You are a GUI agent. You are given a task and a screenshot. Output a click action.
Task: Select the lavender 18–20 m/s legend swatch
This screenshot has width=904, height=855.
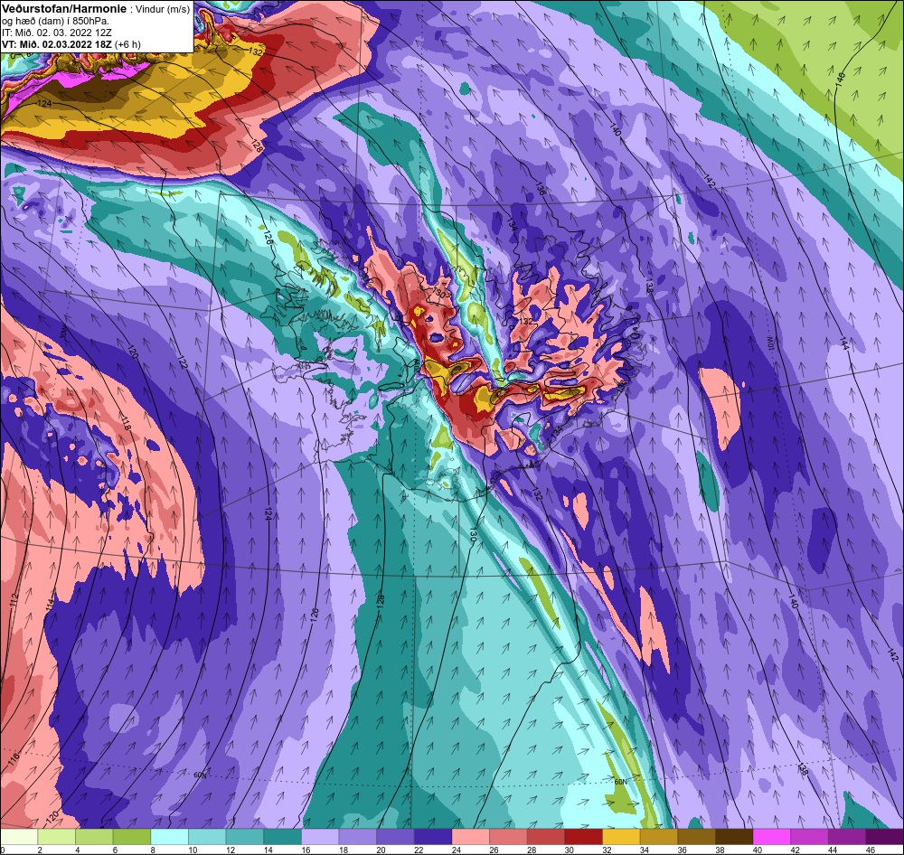coord(357,837)
